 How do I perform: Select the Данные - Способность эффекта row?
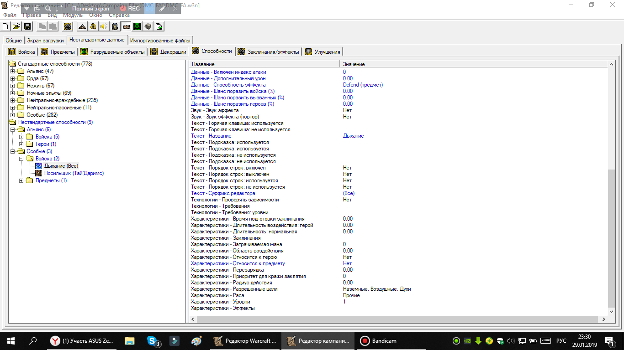399,85
